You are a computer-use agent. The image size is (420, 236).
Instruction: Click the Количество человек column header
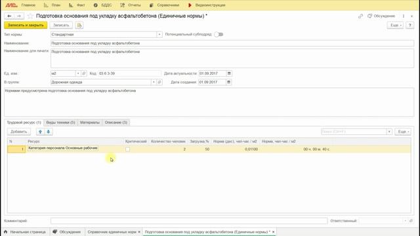pos(168,142)
